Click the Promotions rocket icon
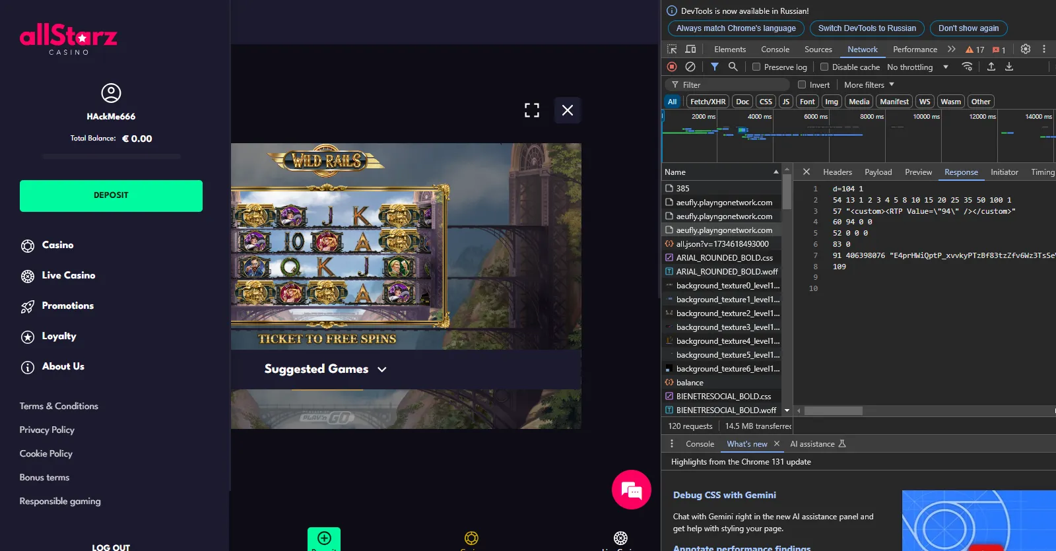Image resolution: width=1056 pixels, height=551 pixels. click(28, 307)
